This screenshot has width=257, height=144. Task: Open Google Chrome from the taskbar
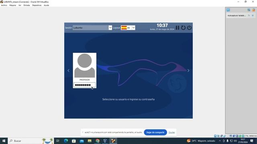pyautogui.click(x=97, y=141)
